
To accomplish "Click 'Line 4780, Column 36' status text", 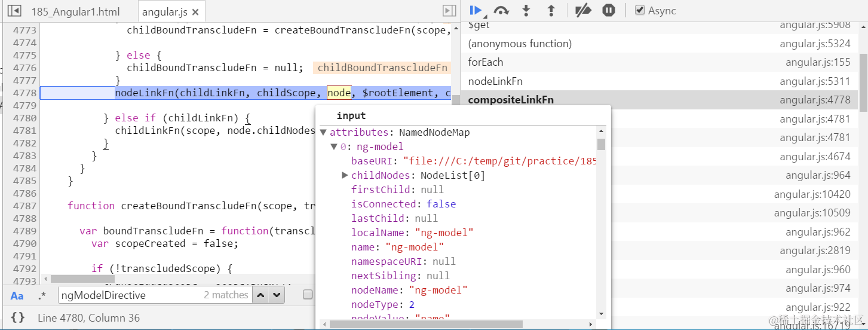I will 88,318.
